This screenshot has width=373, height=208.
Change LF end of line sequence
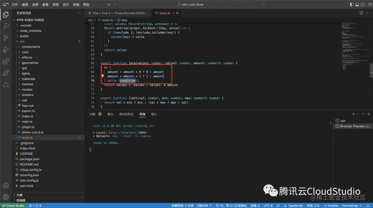[x=278, y=206]
